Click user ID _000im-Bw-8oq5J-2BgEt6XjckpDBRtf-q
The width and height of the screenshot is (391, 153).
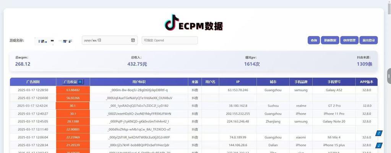[x=139, y=90]
